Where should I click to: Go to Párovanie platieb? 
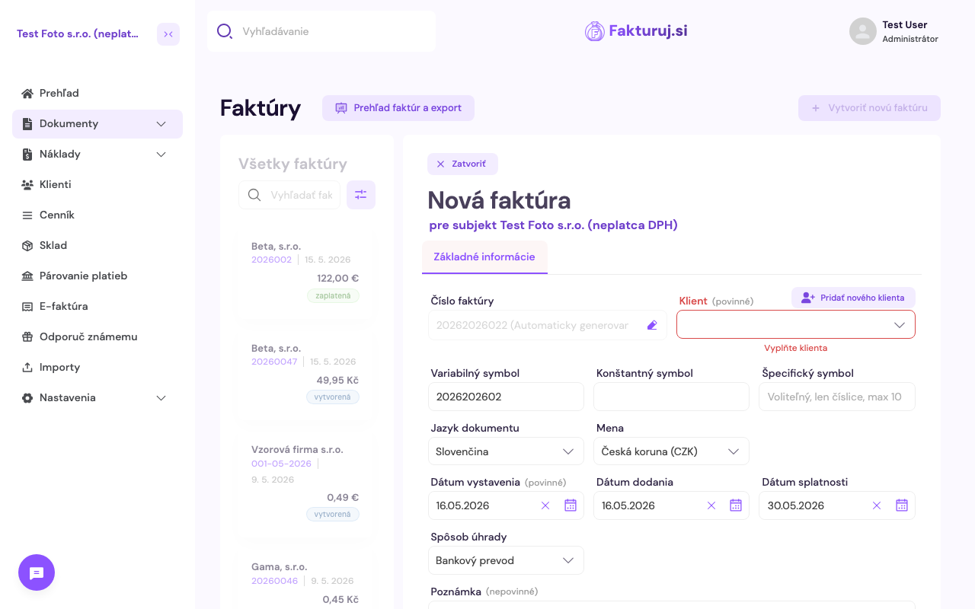pos(97,276)
